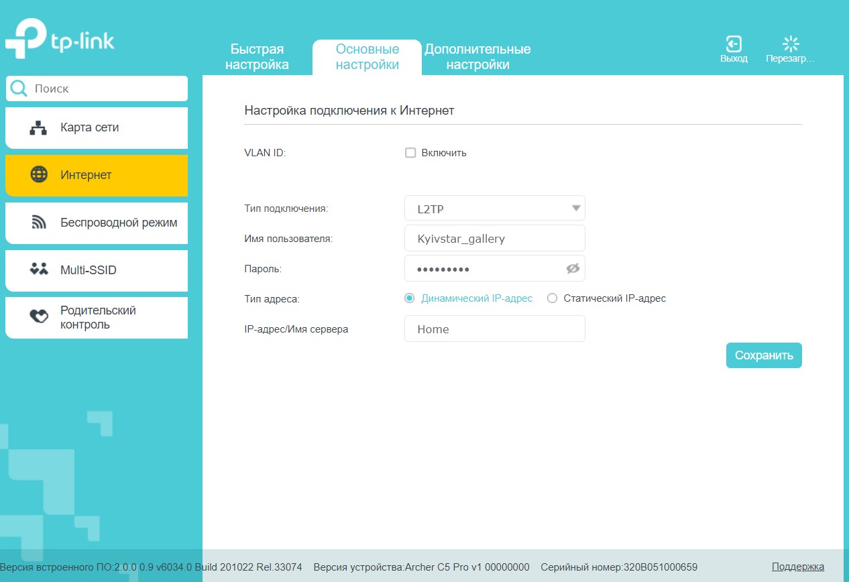The width and height of the screenshot is (849, 582).
Task: Show password with the eye icon
Action: click(572, 268)
